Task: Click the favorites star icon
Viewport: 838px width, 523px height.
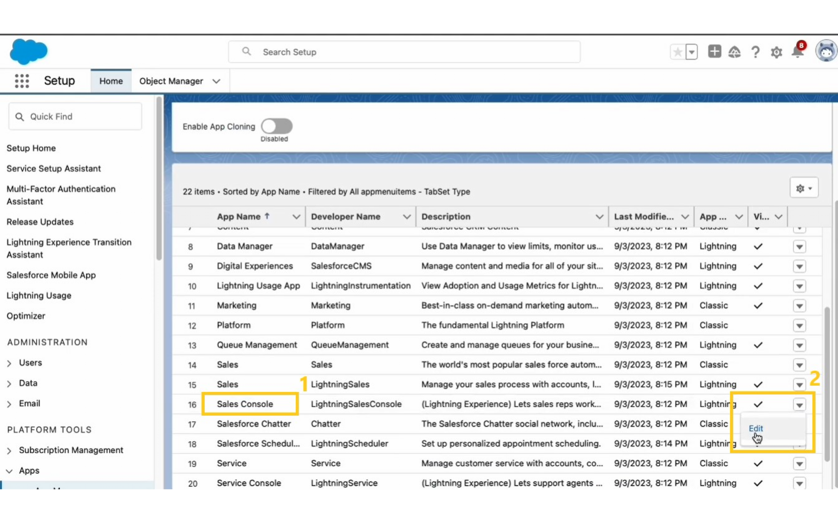Action: (x=677, y=52)
